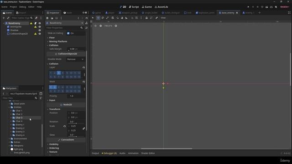Open the Disable Mode Remove dropdown
Image resolution: width=292 pixels, height=164 pixels.
tap(75, 59)
